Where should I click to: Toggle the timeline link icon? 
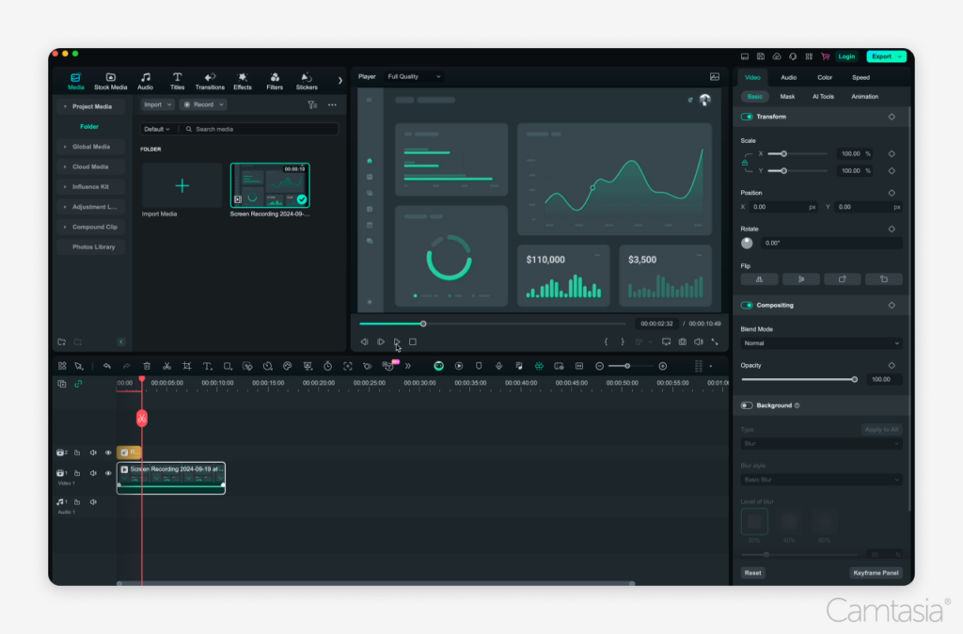tap(78, 384)
